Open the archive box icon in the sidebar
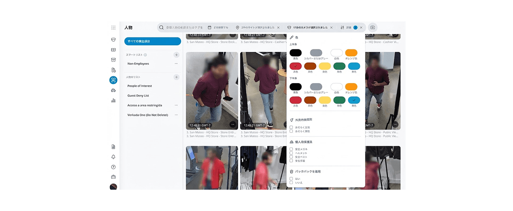Viewport: 513px width, 211px height. (113, 60)
